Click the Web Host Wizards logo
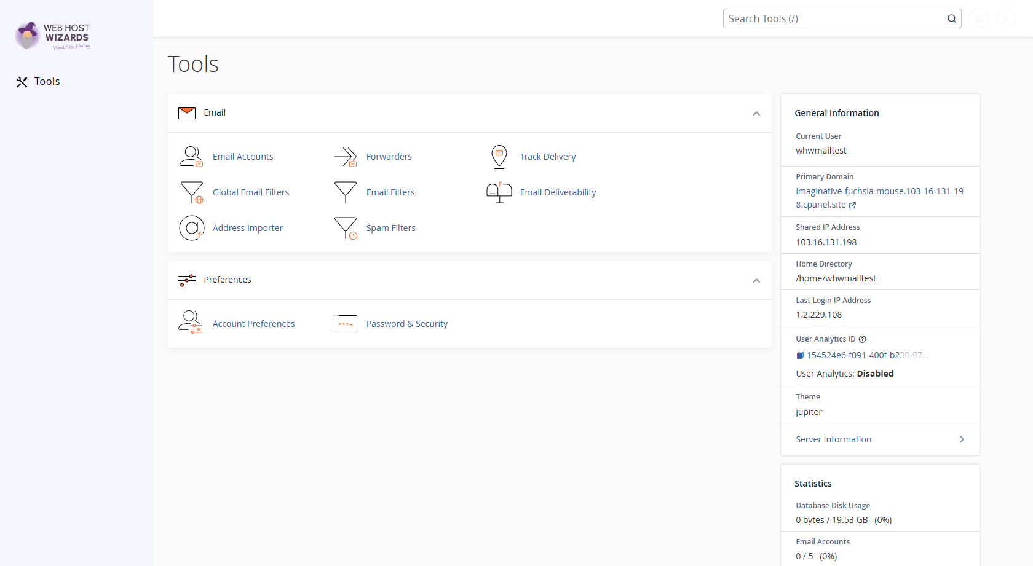The image size is (1033, 566). pyautogui.click(x=53, y=36)
